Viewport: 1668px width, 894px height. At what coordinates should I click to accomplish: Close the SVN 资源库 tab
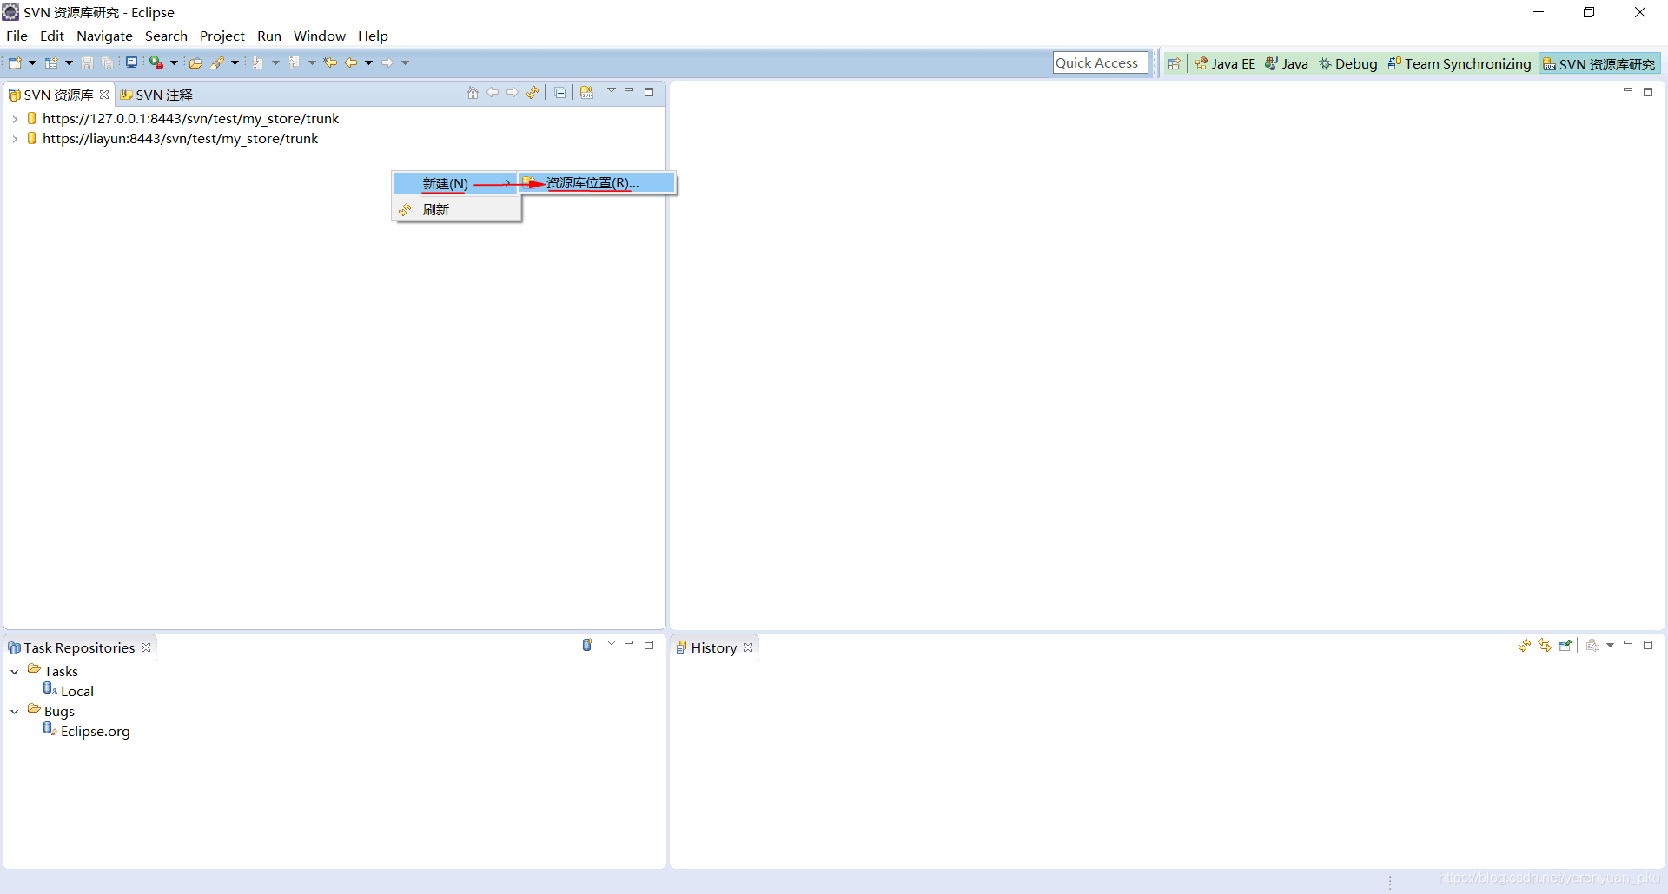[x=104, y=95]
